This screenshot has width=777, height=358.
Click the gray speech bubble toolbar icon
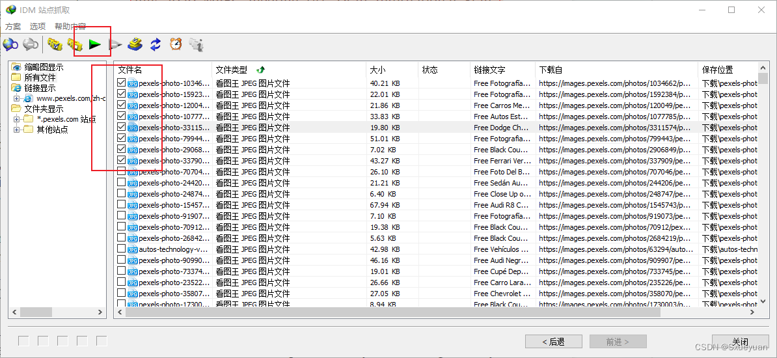(31, 45)
